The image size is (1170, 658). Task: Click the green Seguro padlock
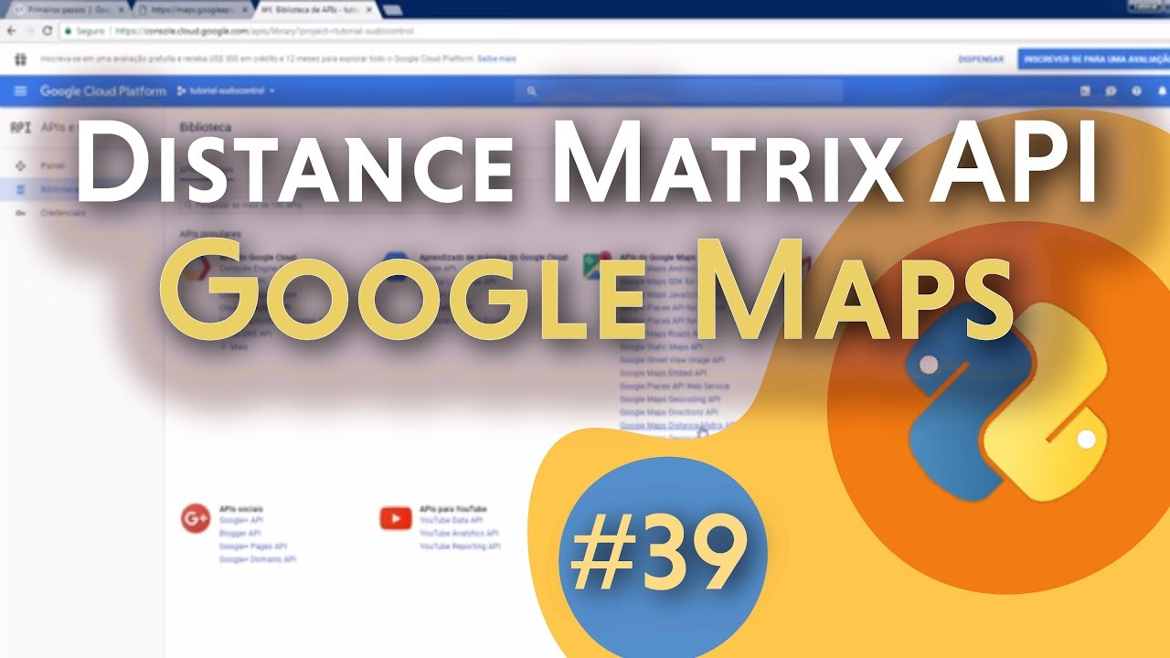69,30
